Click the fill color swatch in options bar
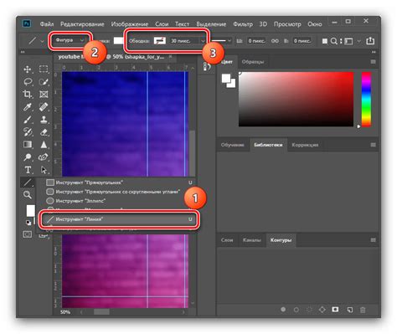 tap(118, 41)
